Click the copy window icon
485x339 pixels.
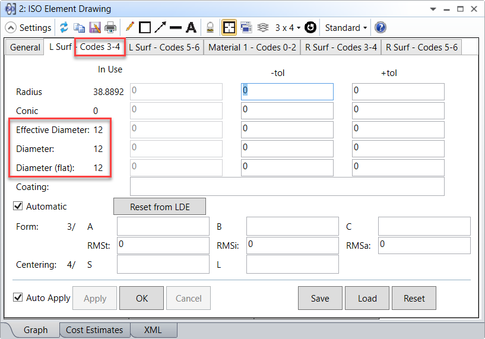79,27
